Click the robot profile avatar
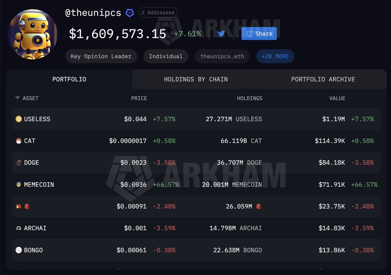Image resolution: width=391 pixels, height=275 pixels. 32,34
